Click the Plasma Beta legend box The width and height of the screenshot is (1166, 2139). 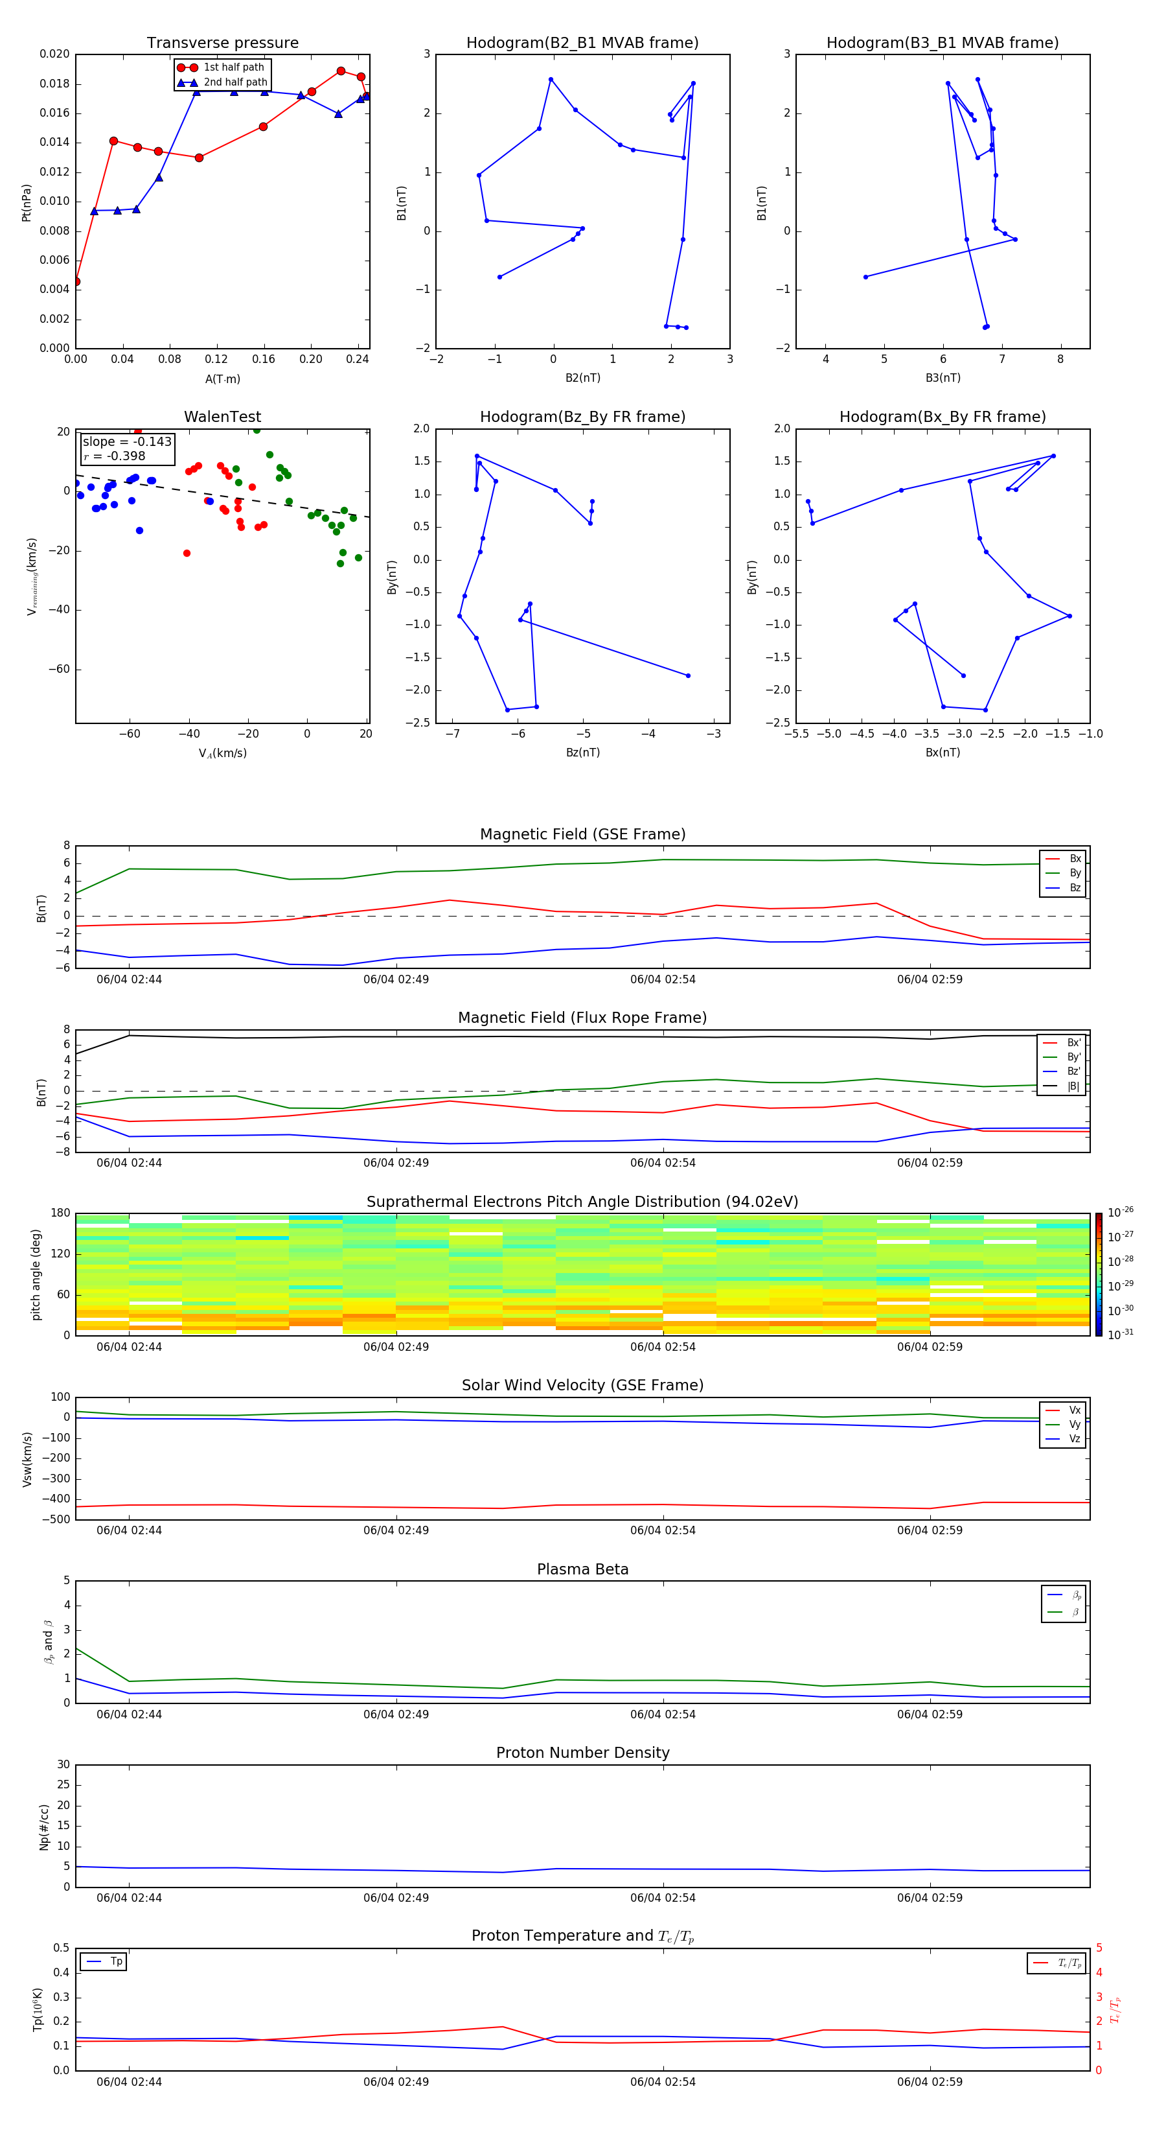point(1063,1604)
